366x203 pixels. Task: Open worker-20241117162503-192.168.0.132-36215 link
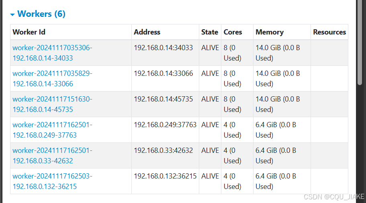point(52,181)
